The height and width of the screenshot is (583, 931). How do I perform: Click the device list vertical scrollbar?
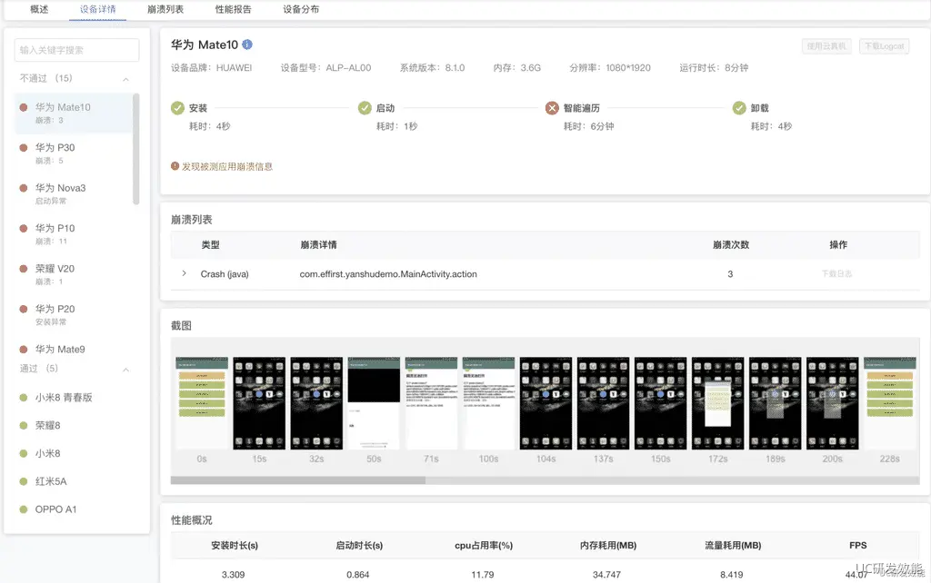[x=136, y=149]
